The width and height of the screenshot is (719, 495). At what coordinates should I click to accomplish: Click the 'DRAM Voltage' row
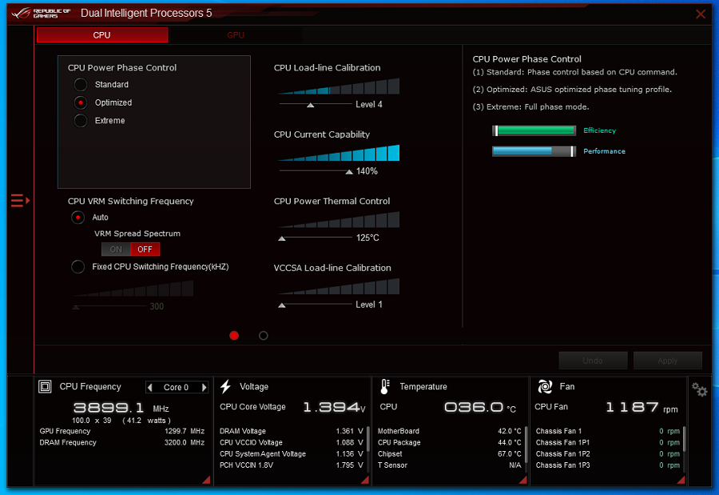click(291, 431)
